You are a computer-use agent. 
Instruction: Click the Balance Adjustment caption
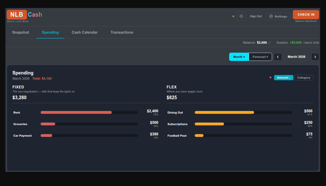(x=306, y=21)
